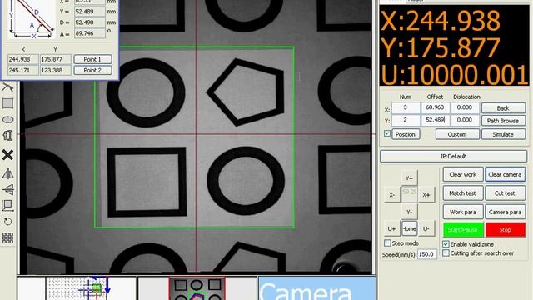The width and height of the screenshot is (533, 300).
Task: Click the A = 89.746 angle field
Action: [90, 33]
